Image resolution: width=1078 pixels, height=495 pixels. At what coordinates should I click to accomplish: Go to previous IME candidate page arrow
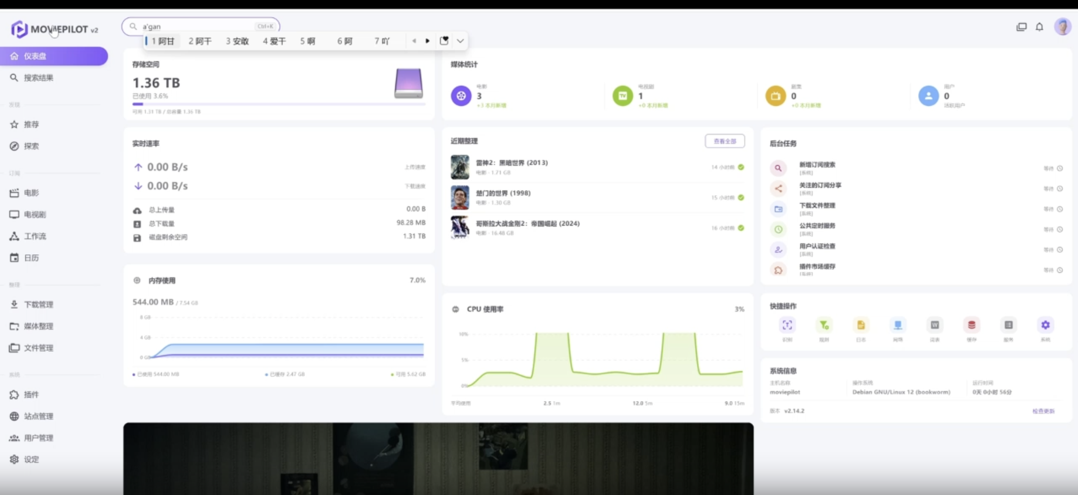[x=414, y=41]
